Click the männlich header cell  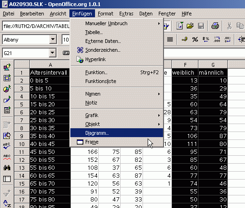(213, 73)
